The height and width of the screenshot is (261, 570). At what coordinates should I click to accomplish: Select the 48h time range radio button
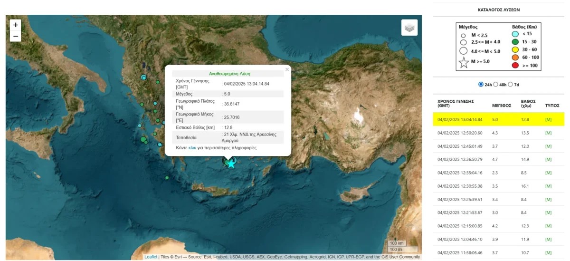[496, 85]
